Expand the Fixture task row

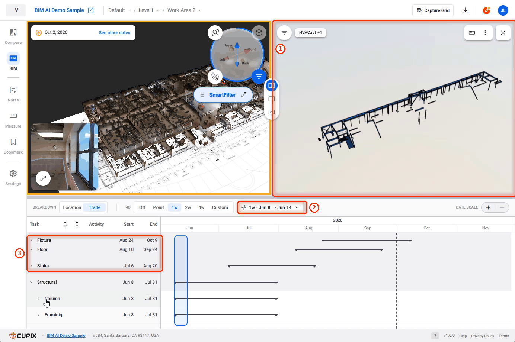pyautogui.click(x=31, y=240)
